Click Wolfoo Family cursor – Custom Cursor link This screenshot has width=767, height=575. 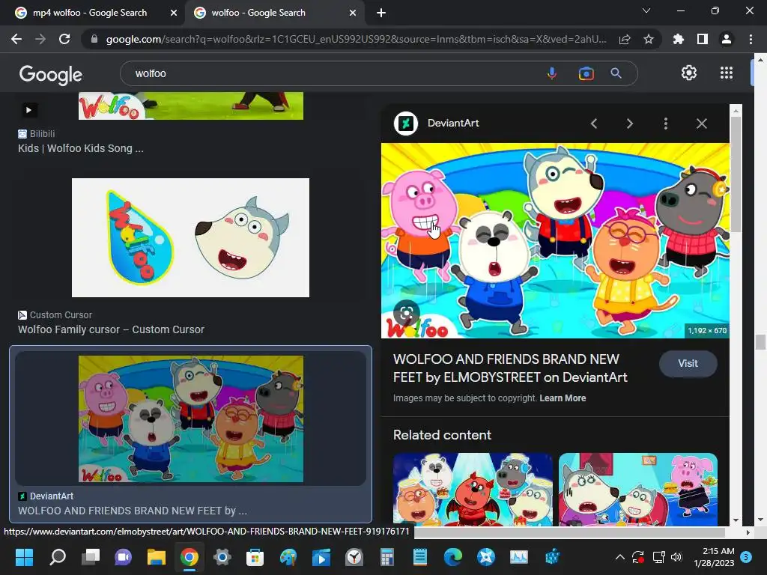pyautogui.click(x=111, y=329)
